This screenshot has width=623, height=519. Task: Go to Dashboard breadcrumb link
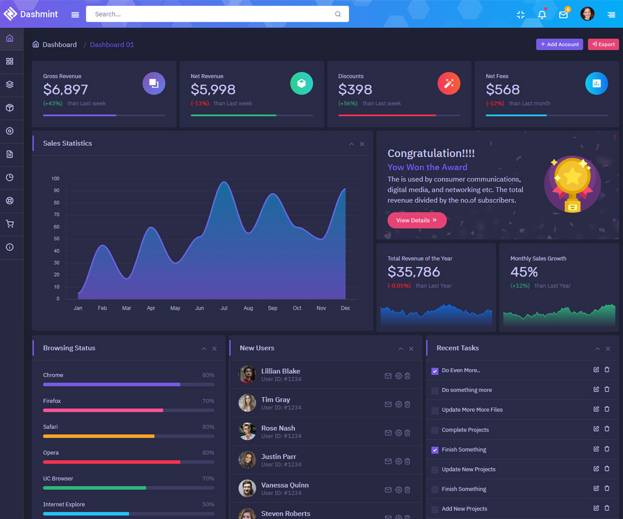[59, 45]
